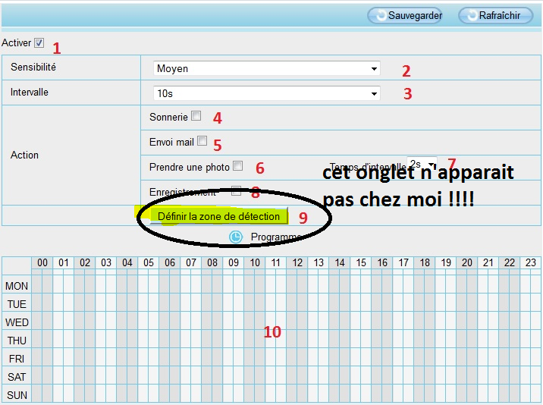Image resolution: width=543 pixels, height=405 pixels.
Task: Select the SAT schedule row label
Action: (x=17, y=377)
